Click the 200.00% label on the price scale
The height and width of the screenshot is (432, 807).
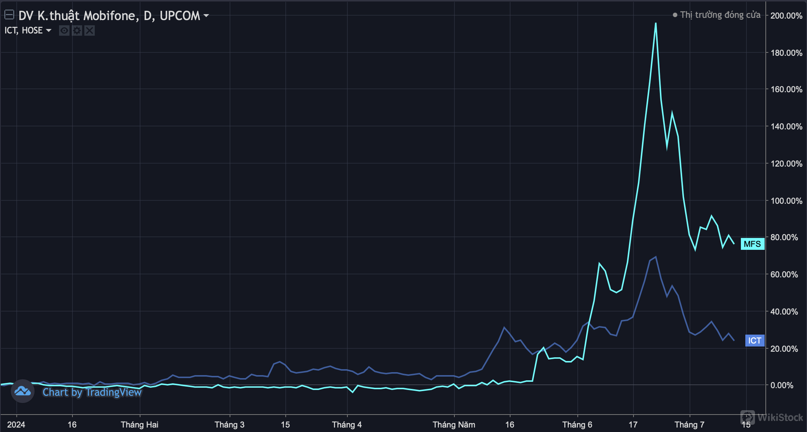point(786,16)
